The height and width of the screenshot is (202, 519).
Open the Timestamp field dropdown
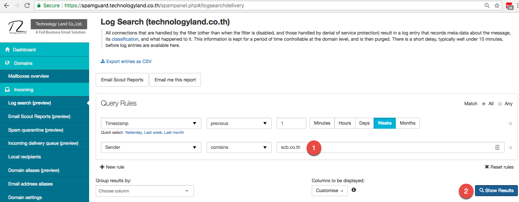151,124
